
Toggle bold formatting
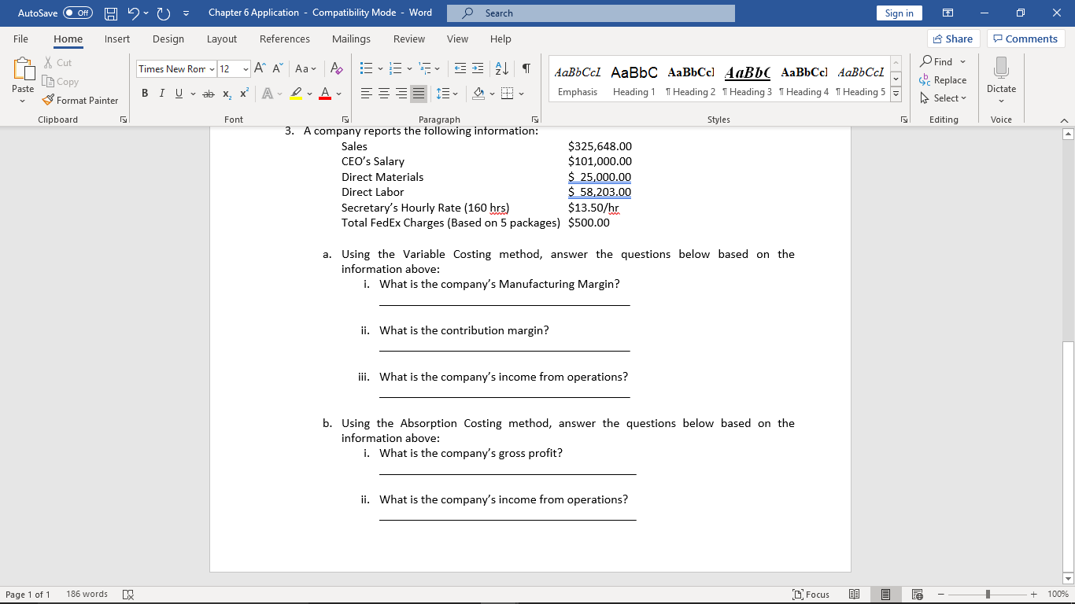(x=144, y=93)
